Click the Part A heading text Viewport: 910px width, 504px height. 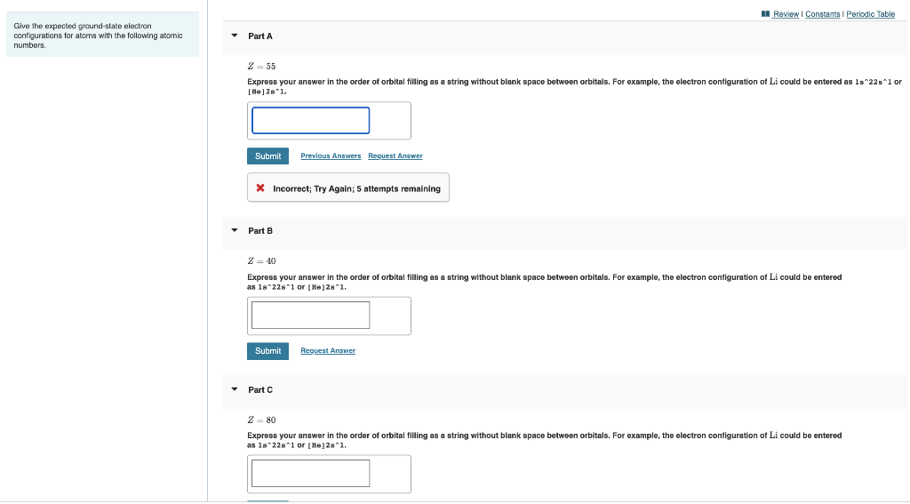(260, 36)
